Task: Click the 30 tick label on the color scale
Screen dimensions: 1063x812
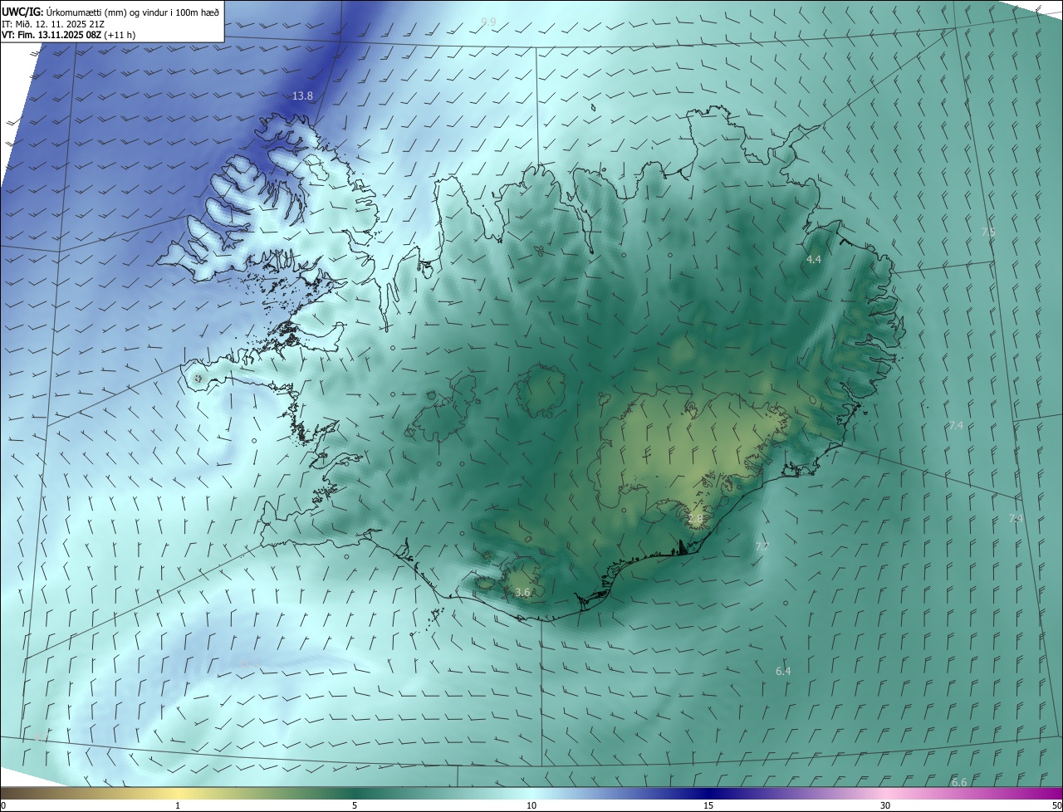Action: 885,805
